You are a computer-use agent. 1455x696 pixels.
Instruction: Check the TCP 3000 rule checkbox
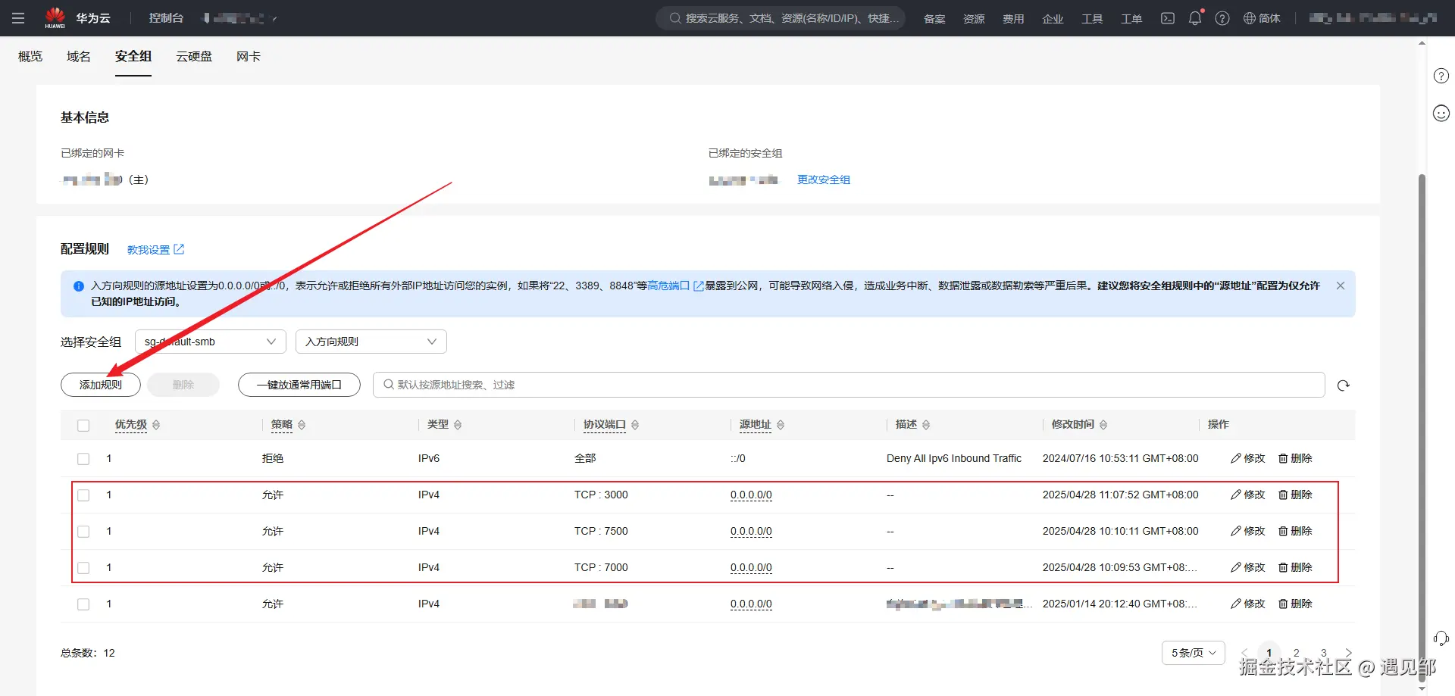83,495
